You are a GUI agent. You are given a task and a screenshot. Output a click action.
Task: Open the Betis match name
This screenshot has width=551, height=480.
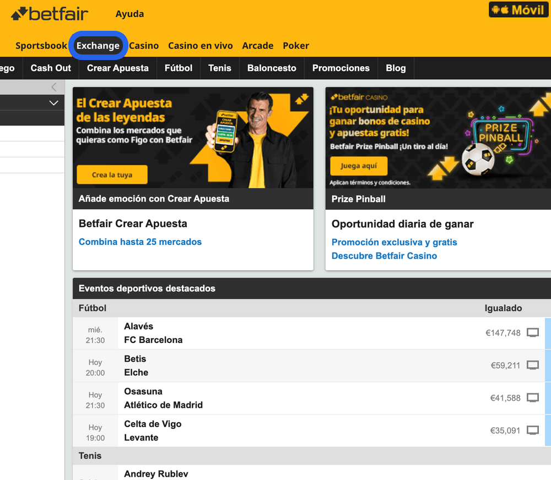tap(135, 359)
